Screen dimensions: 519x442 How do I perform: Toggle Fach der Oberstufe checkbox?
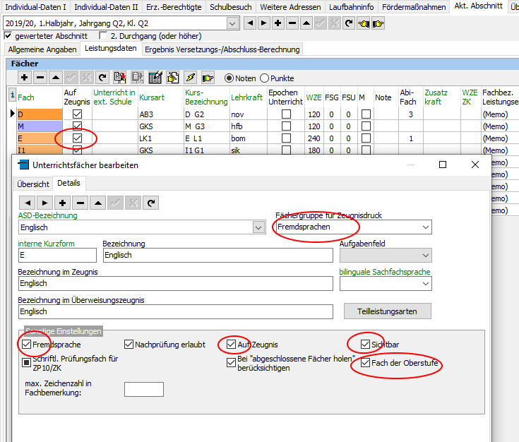[x=366, y=362]
